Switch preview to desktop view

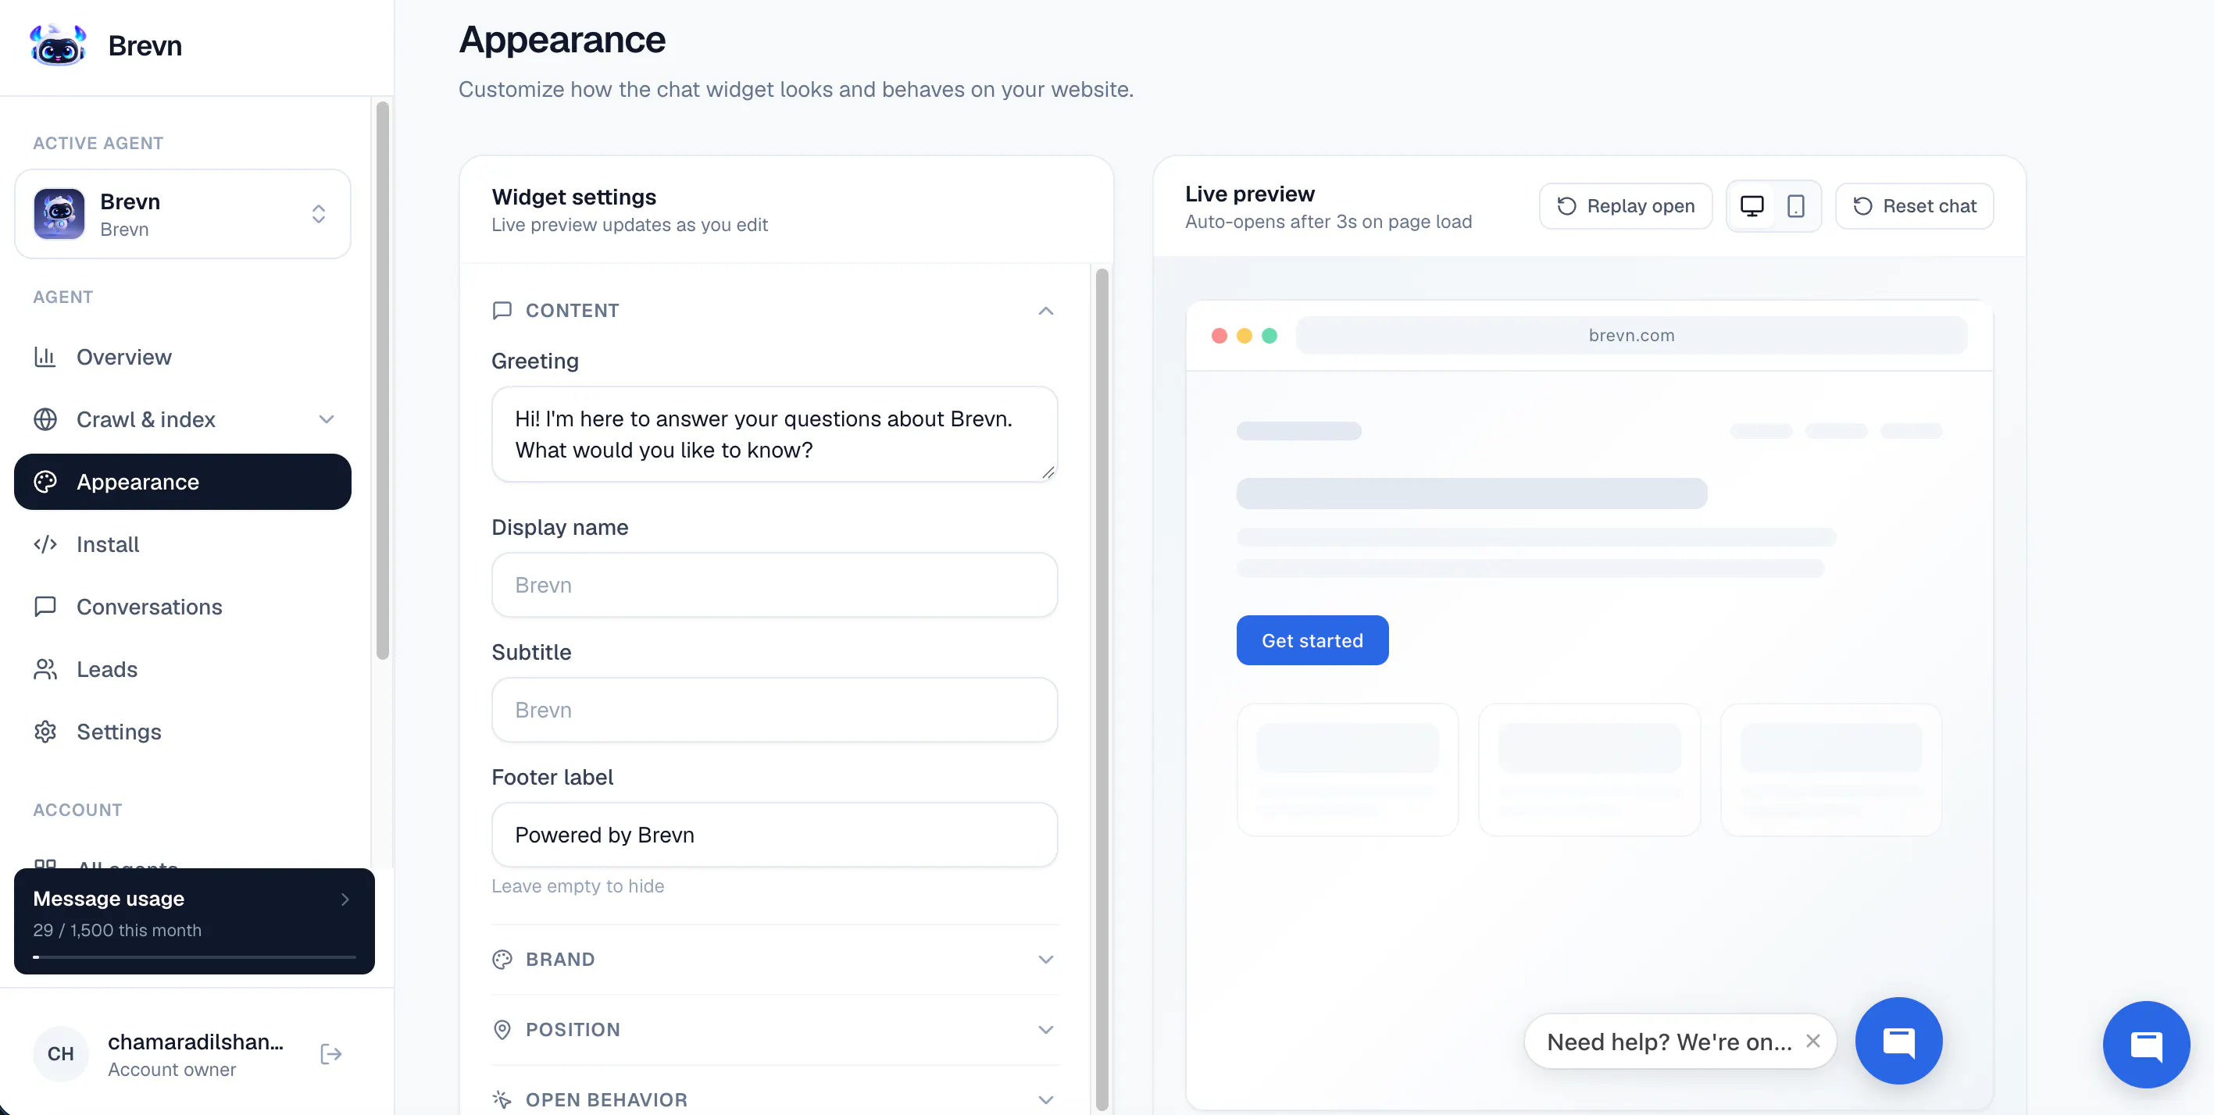1752,206
